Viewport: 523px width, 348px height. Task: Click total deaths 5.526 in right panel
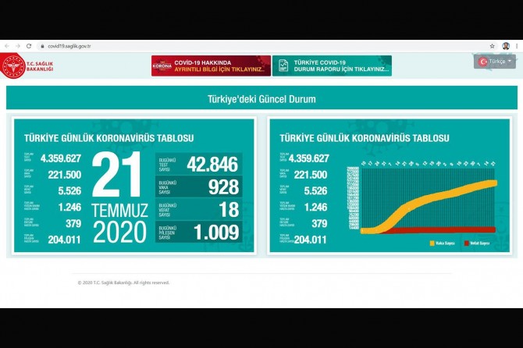315,190
